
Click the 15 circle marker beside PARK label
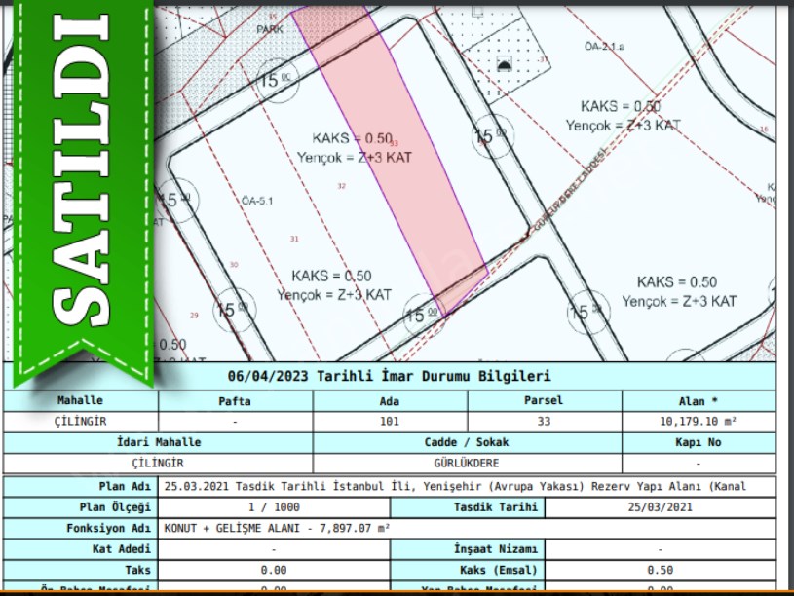(x=279, y=79)
